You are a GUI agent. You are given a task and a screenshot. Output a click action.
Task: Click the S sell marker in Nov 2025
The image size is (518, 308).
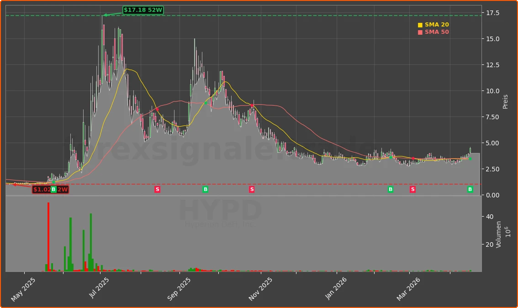[252, 189]
